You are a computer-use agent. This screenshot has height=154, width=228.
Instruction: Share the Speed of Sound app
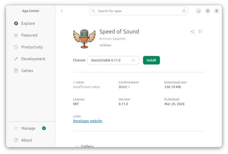coord(192,32)
